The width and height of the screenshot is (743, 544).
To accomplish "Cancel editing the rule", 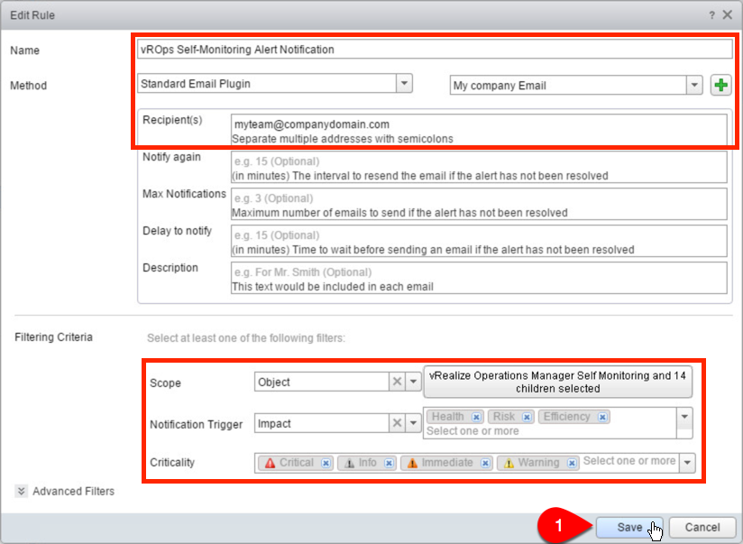I will [x=702, y=527].
